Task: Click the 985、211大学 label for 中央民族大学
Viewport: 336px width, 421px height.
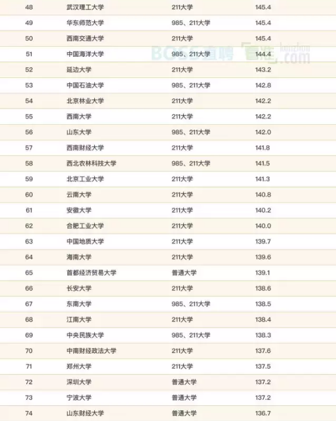Action: pos(191,335)
